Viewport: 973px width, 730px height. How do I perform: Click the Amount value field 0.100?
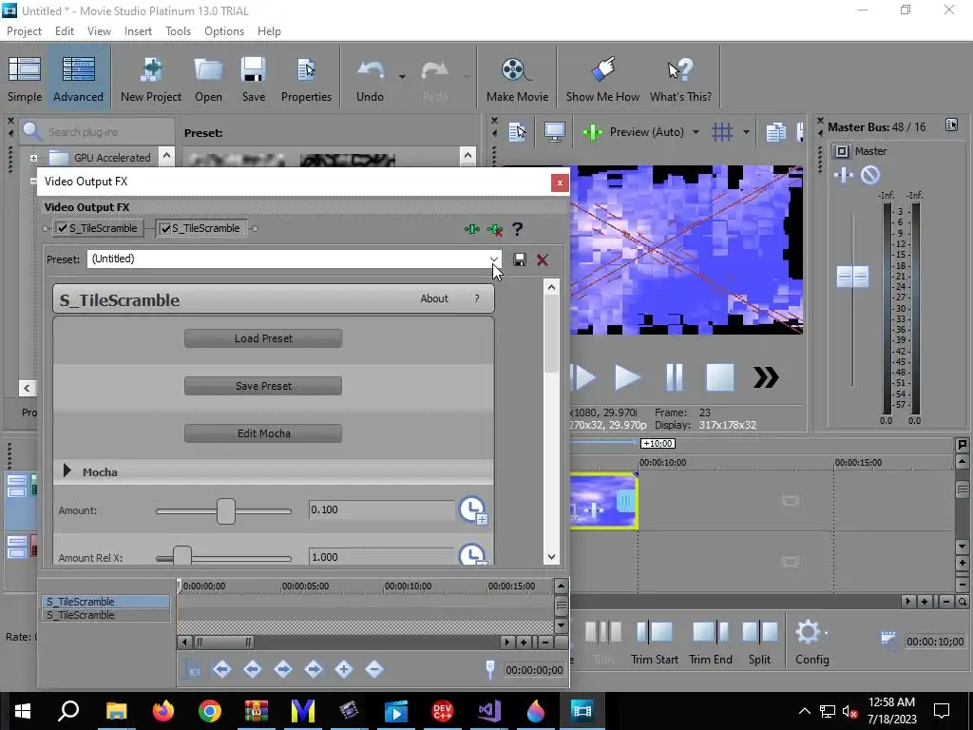381,509
